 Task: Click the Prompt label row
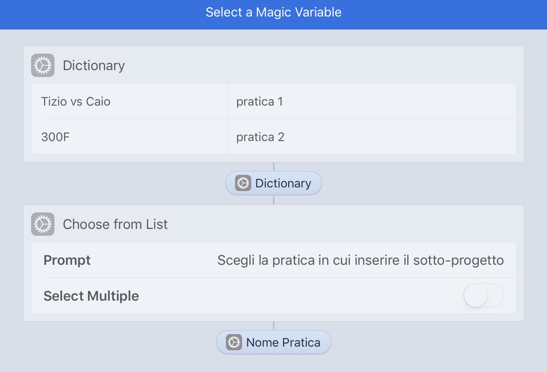[274, 260]
